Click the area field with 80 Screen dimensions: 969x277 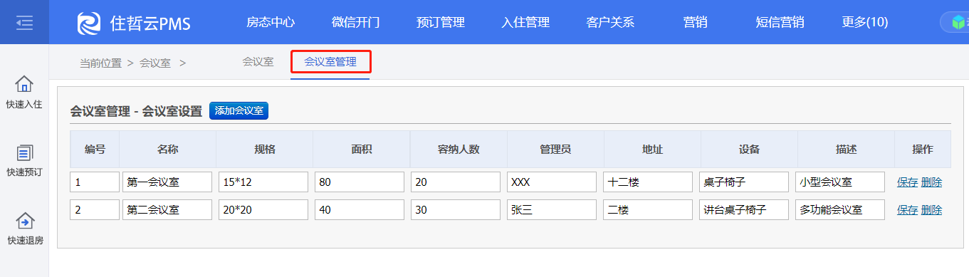[360, 182]
